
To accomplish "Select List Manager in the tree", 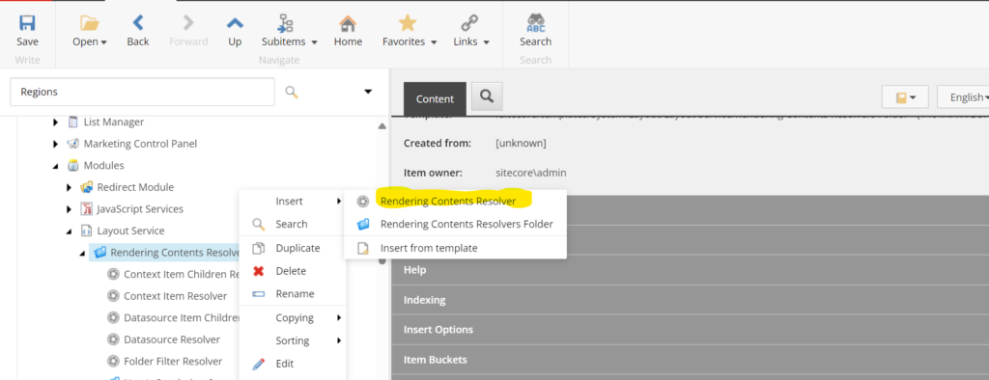I will click(114, 122).
